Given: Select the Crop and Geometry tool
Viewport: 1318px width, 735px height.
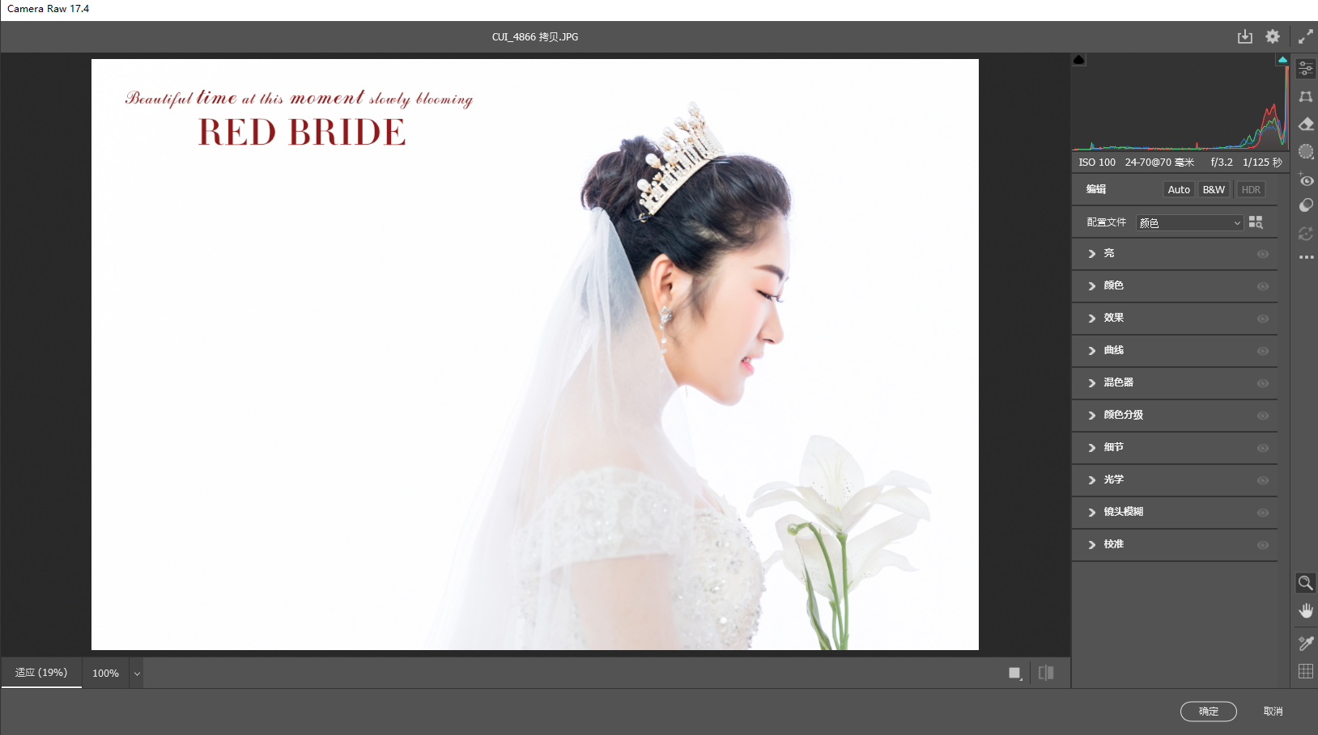Looking at the screenshot, I should click(1305, 96).
